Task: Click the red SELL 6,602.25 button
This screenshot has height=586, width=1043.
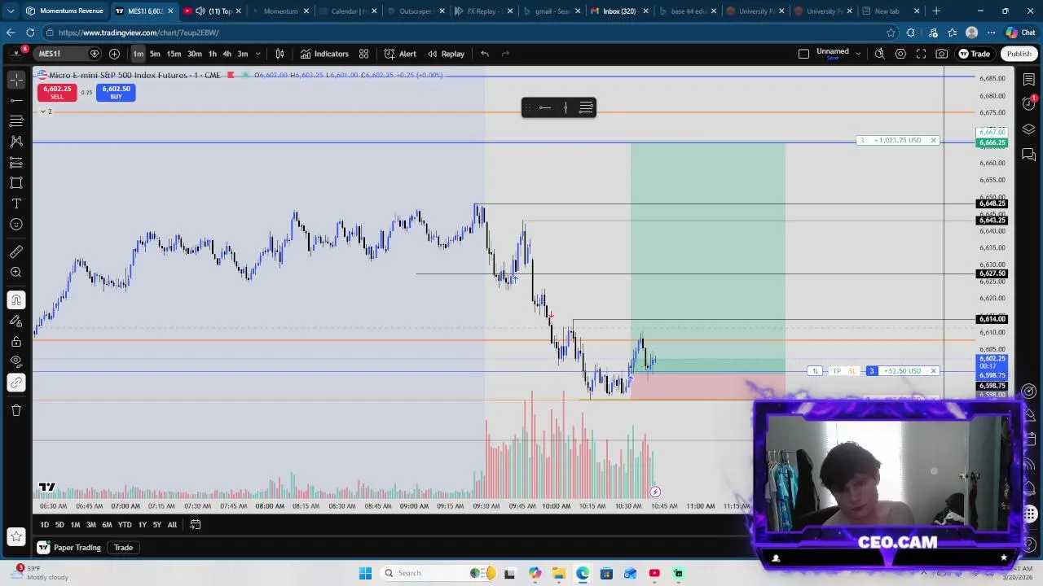Action: point(57,93)
